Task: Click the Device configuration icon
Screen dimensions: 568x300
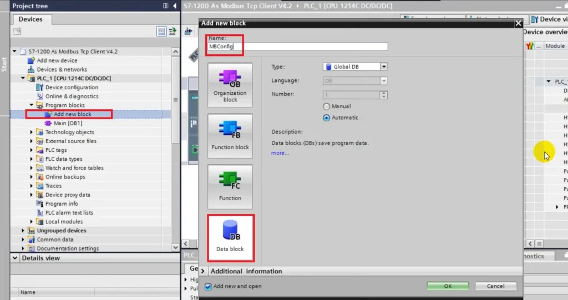Action: click(x=40, y=87)
